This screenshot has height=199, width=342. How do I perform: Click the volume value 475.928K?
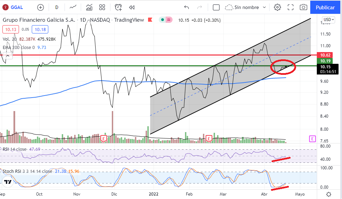(x=47, y=39)
